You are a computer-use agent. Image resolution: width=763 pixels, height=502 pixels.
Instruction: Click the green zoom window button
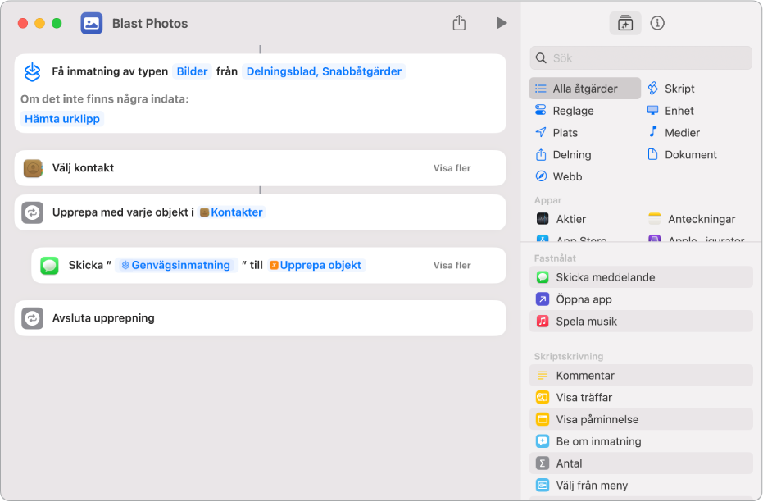pyautogui.click(x=57, y=23)
